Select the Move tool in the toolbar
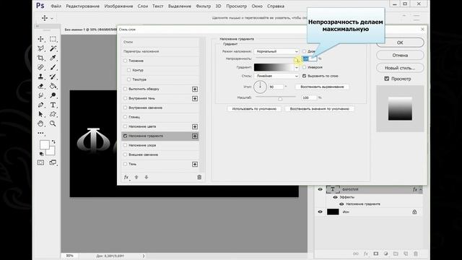This screenshot has height=260, width=462. click(40, 39)
